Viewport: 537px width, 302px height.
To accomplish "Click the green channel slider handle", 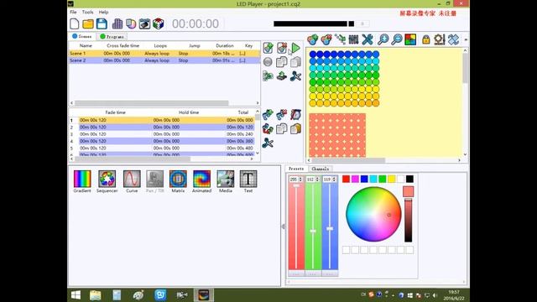I will tap(313, 232).
